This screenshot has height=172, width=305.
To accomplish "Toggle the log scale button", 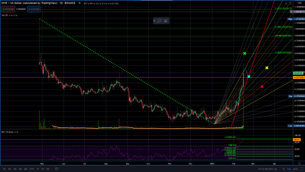I will click(289, 169).
